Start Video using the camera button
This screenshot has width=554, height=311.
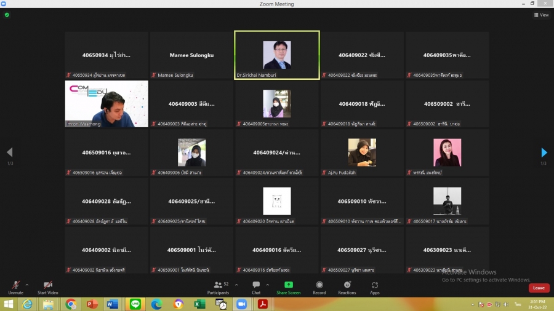[48, 286]
